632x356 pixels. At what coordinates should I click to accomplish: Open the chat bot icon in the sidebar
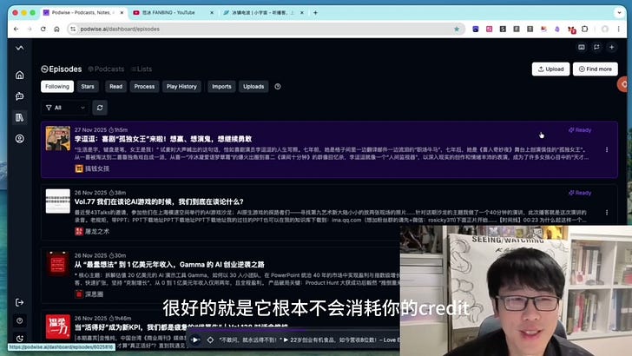coord(19,96)
